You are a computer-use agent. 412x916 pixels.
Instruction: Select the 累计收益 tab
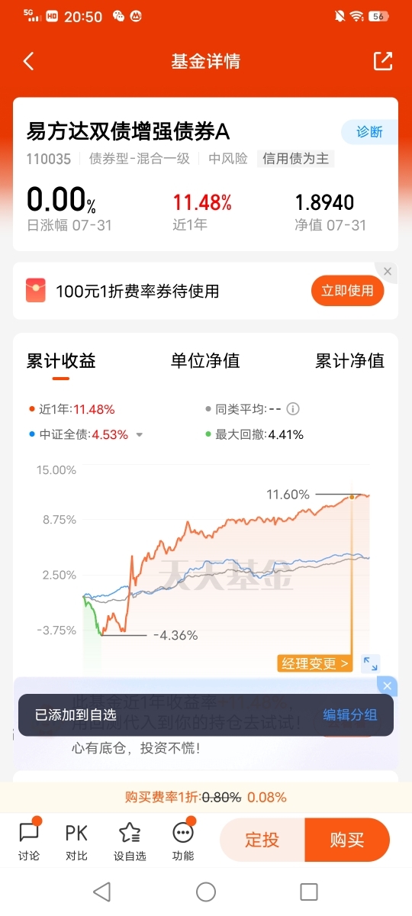[x=61, y=361]
